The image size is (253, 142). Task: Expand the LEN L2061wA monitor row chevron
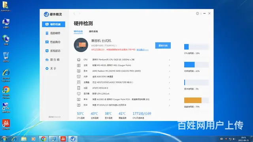point(170,94)
